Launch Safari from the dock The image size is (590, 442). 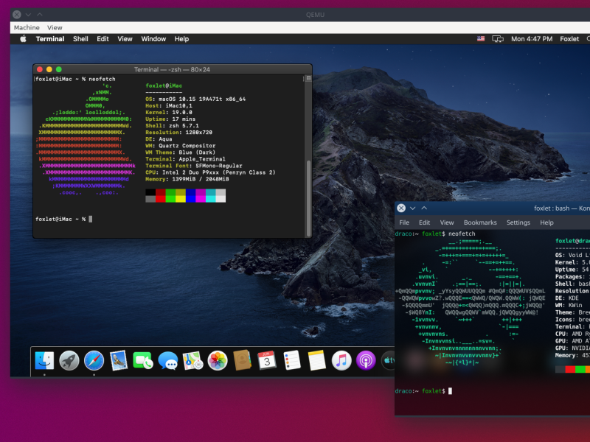94,360
